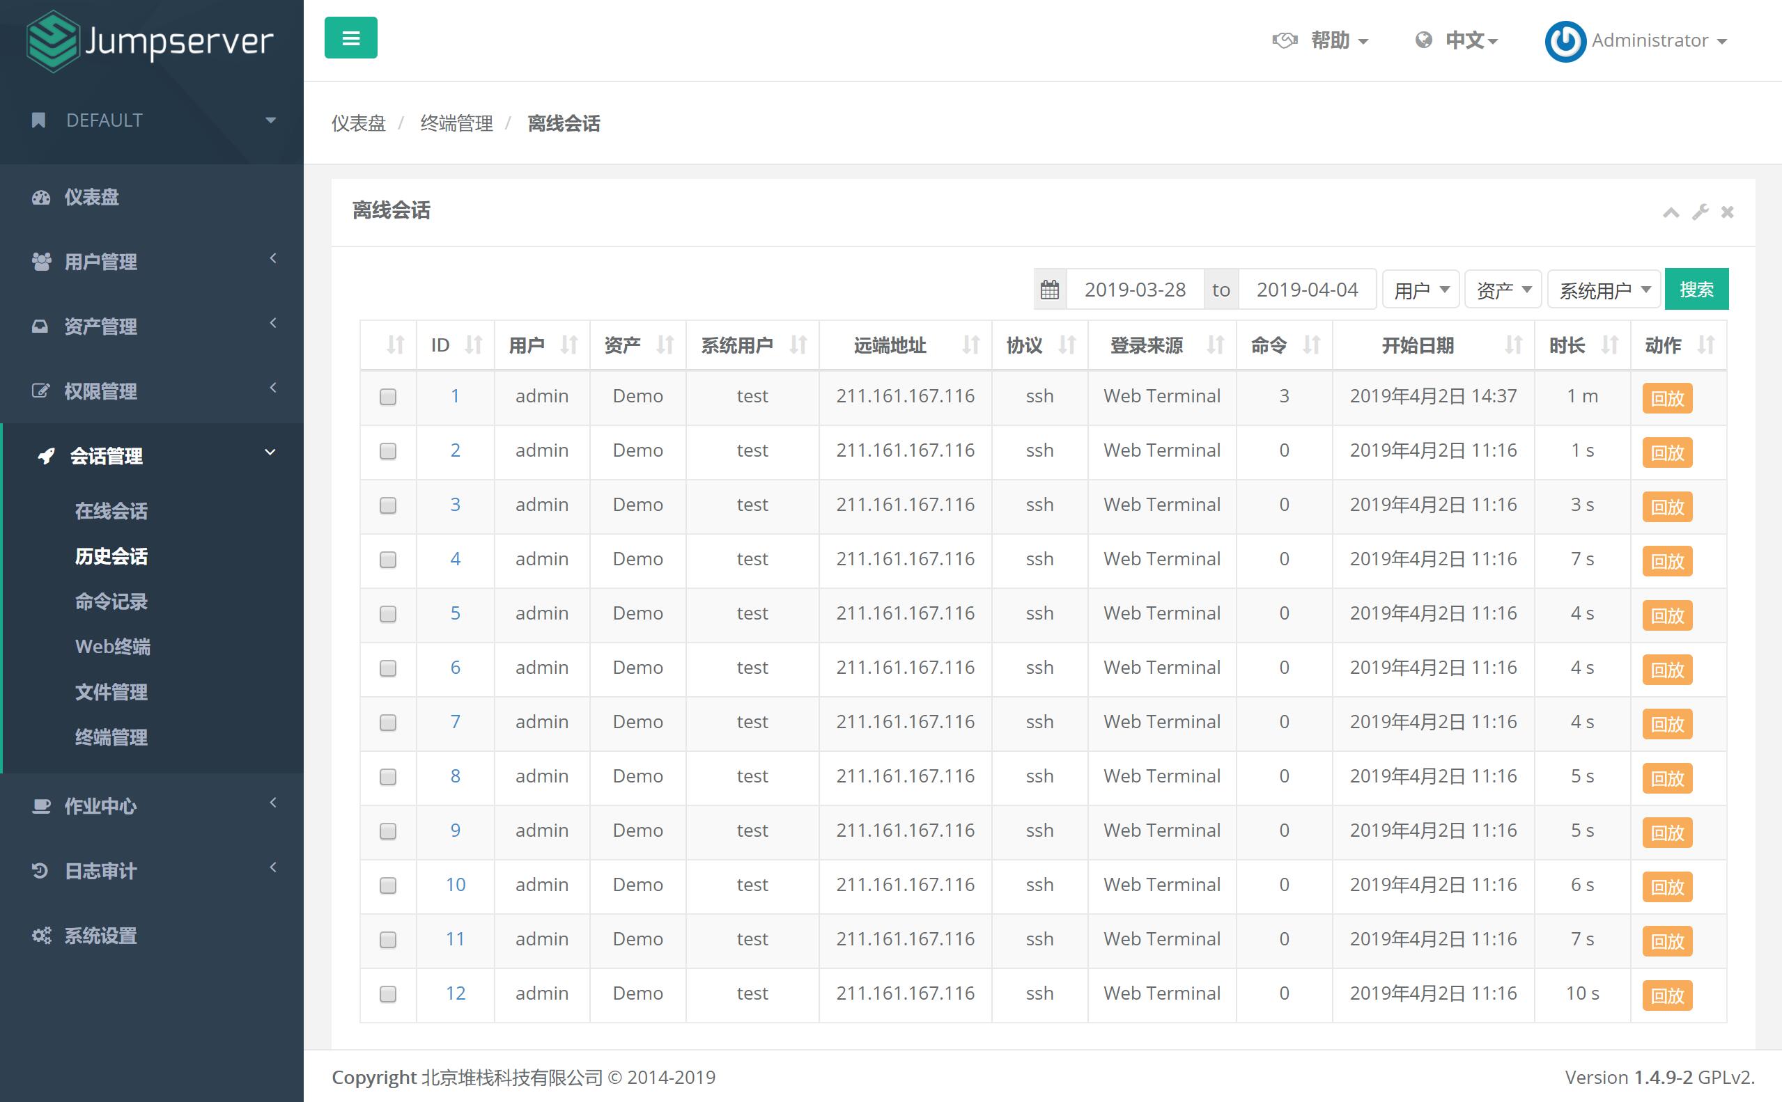Open 历史会话 in the sidebar
The height and width of the screenshot is (1102, 1782).
(x=111, y=556)
